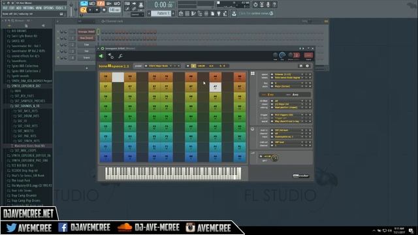Open the PATTERNS menu
The image size is (418, 235).
tap(29, 8)
